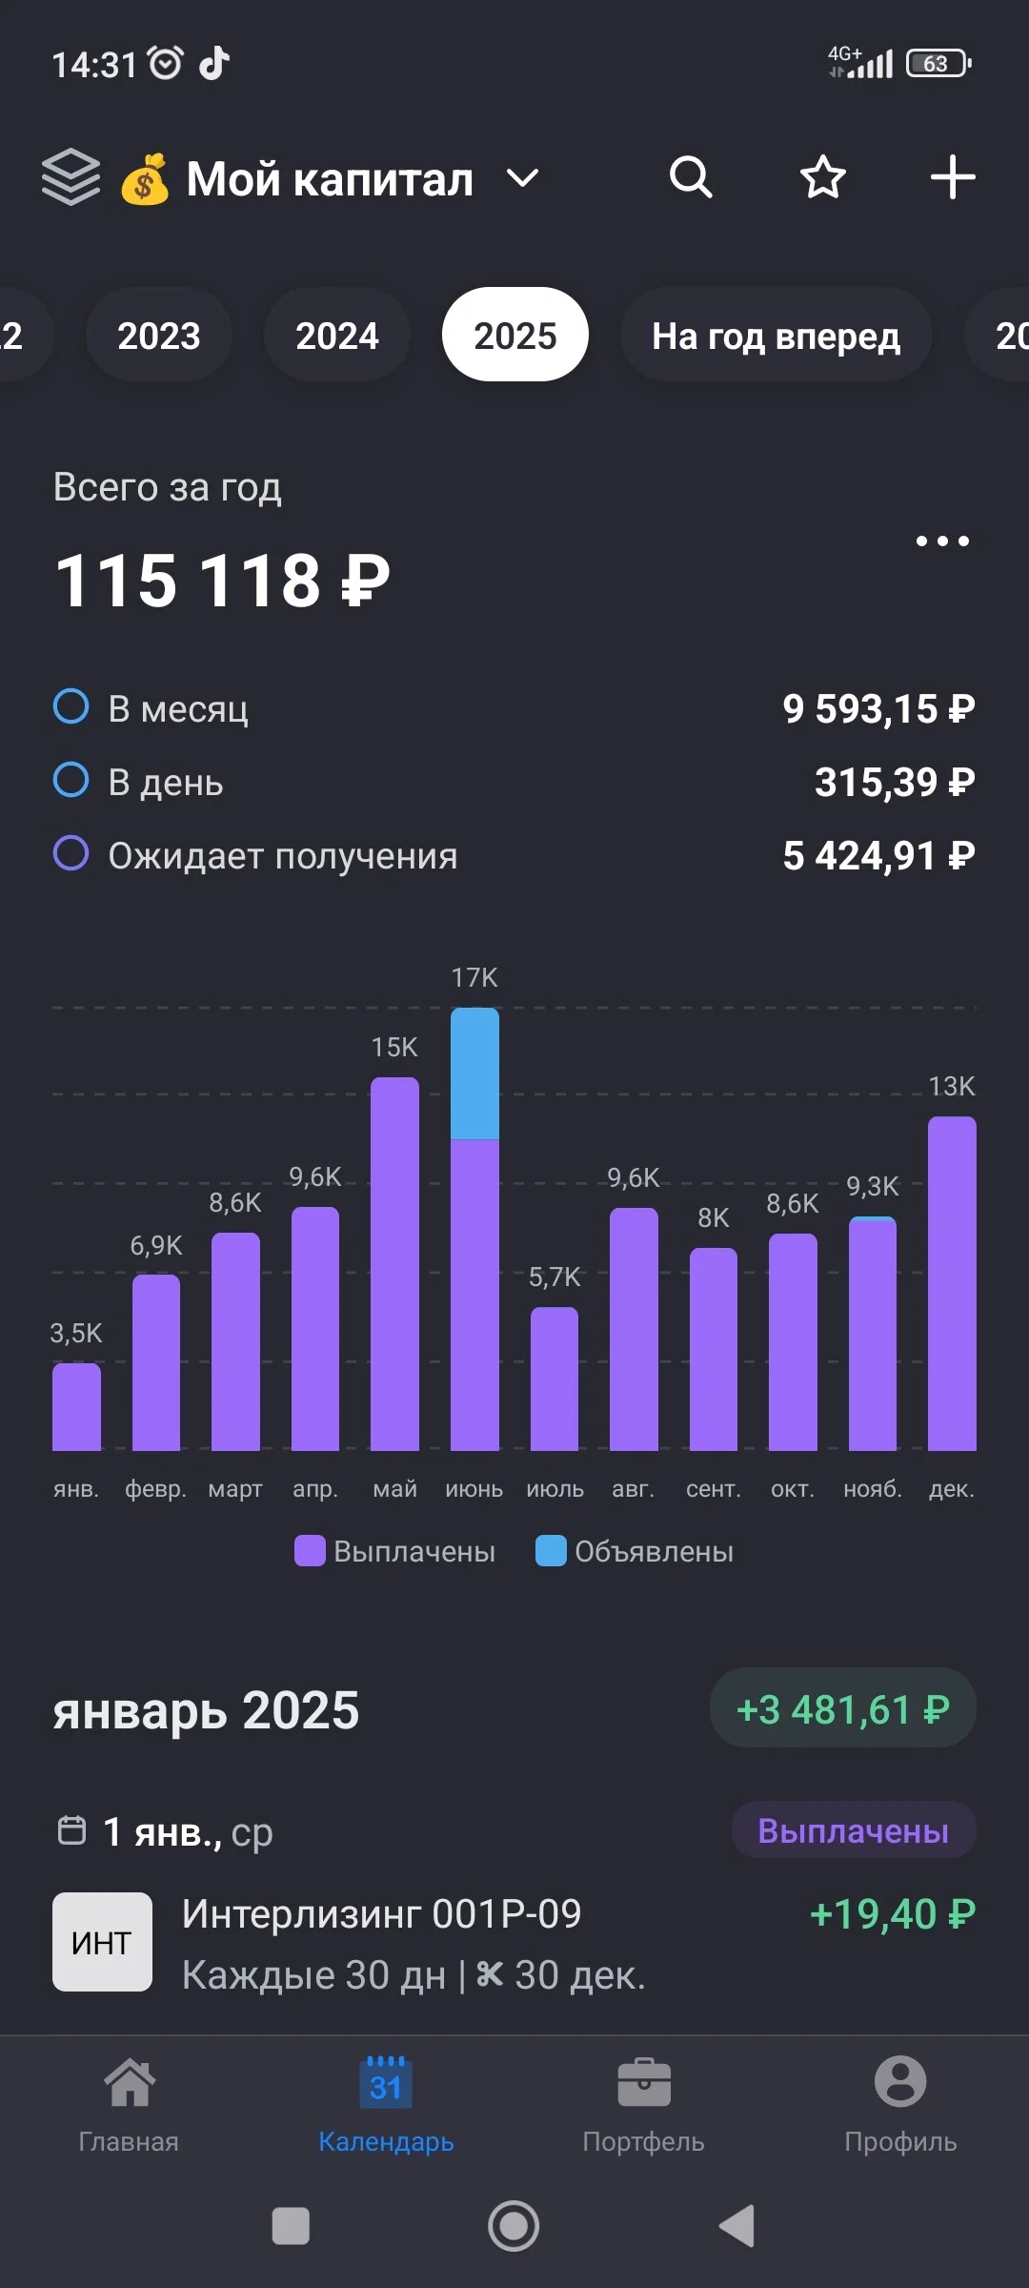1029x2288 pixels.
Task: Tap the favorites star icon
Action: 822,177
